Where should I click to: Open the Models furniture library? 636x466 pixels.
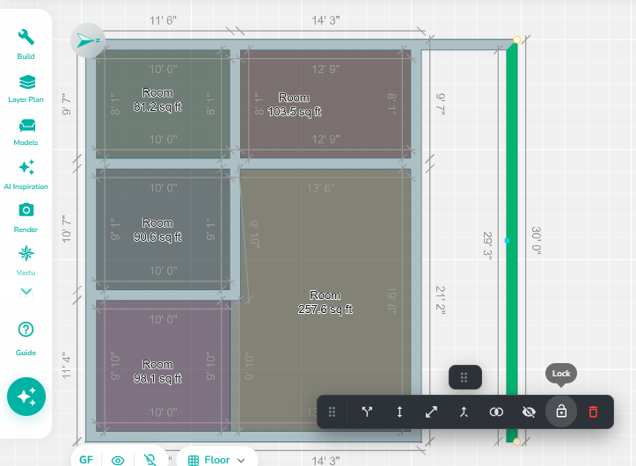(26, 132)
